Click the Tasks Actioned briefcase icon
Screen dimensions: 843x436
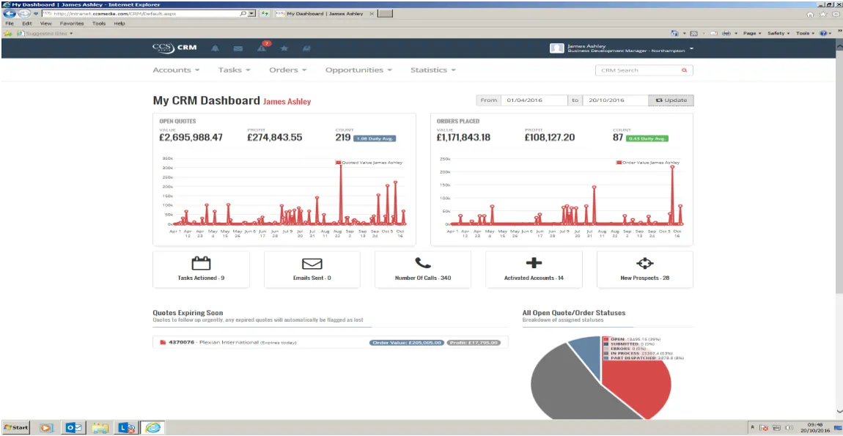pos(201,263)
